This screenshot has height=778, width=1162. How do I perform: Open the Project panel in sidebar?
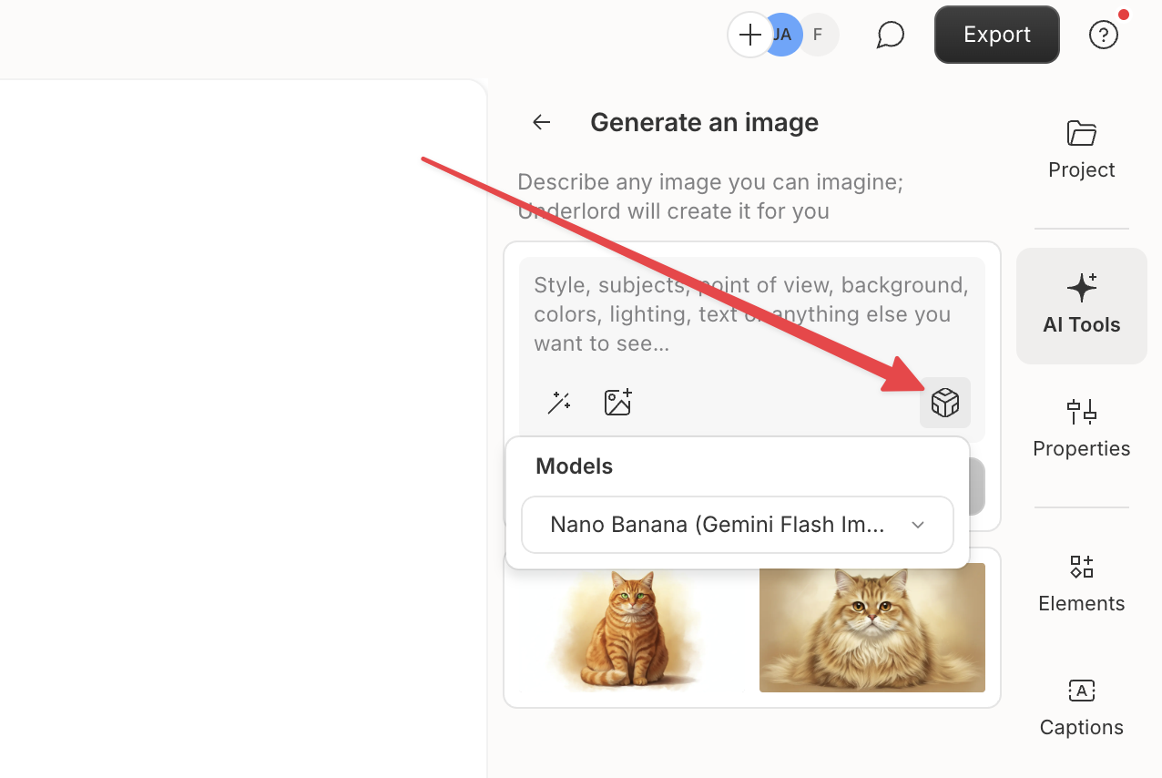point(1081,149)
